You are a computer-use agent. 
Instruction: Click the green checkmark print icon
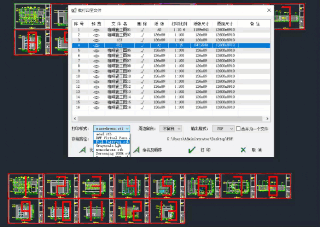(x=191, y=150)
